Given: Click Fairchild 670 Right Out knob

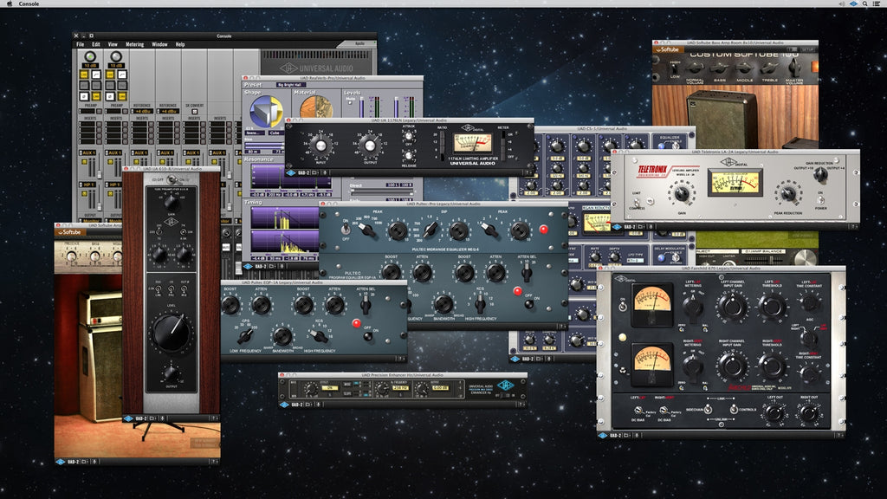Looking at the screenshot, I should pos(810,413).
